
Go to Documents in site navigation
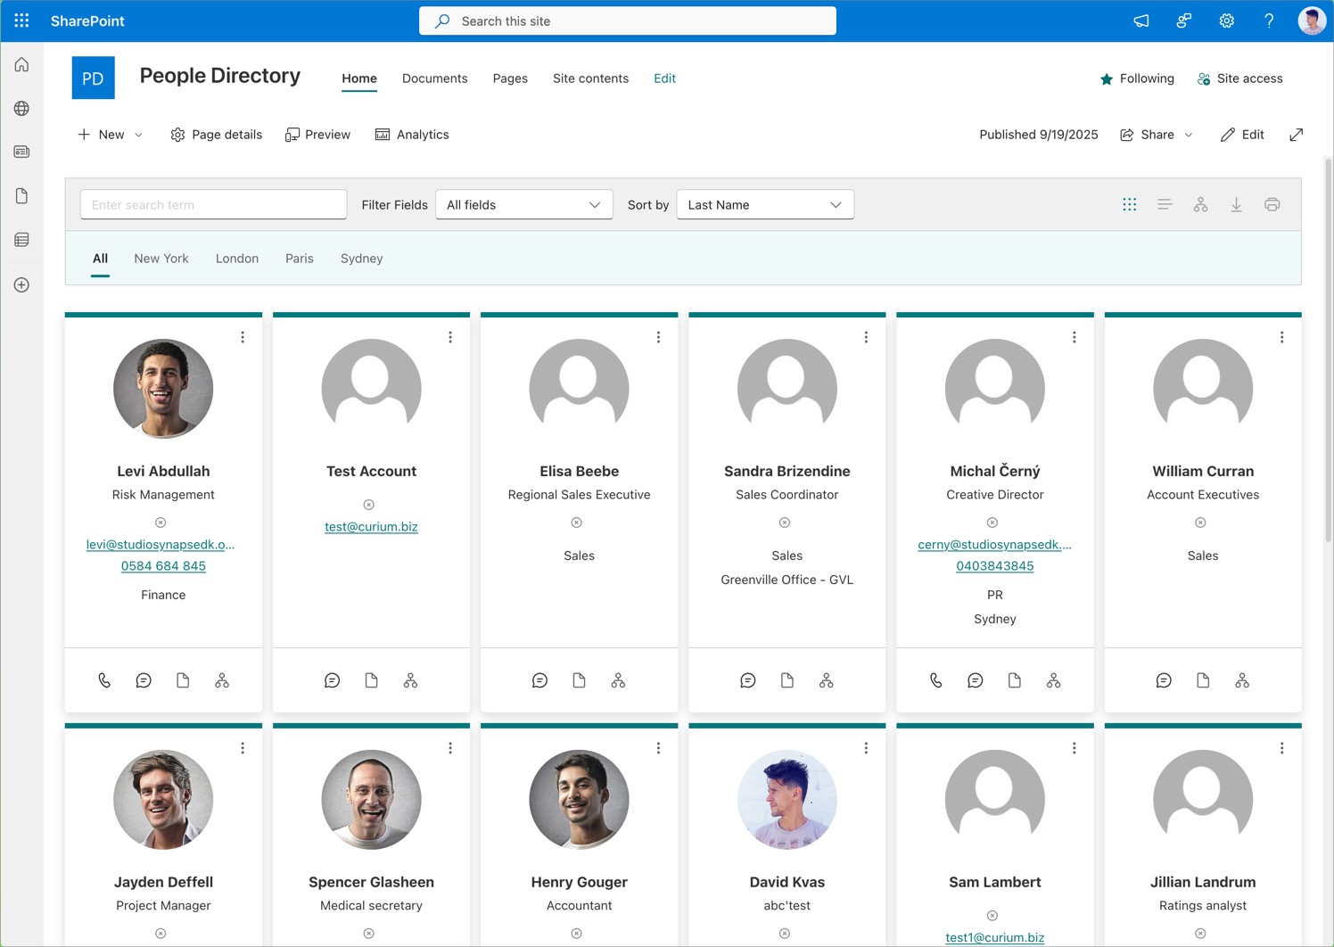[x=434, y=78]
